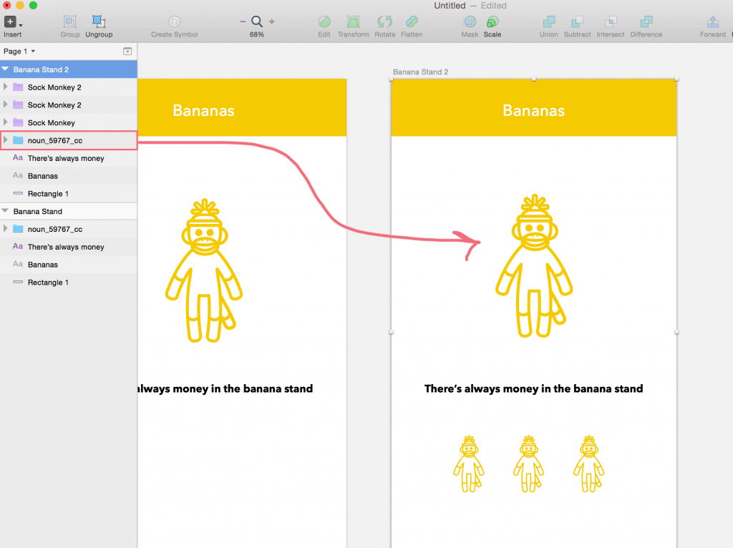Image resolution: width=733 pixels, height=548 pixels.
Task: Collapse the Banana Stand 2 artboard
Action: tap(6, 69)
